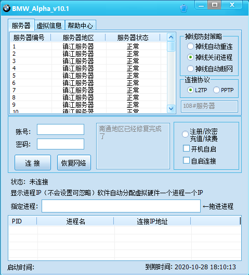Click the 恢复网络 button
The image size is (249, 275).
[74, 162]
